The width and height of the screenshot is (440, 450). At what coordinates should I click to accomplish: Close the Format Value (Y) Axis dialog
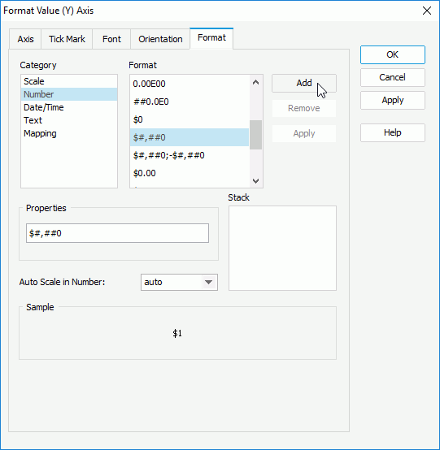point(427,11)
